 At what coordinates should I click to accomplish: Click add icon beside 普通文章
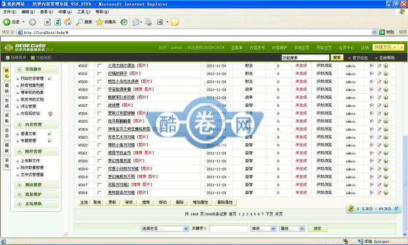tap(50, 133)
